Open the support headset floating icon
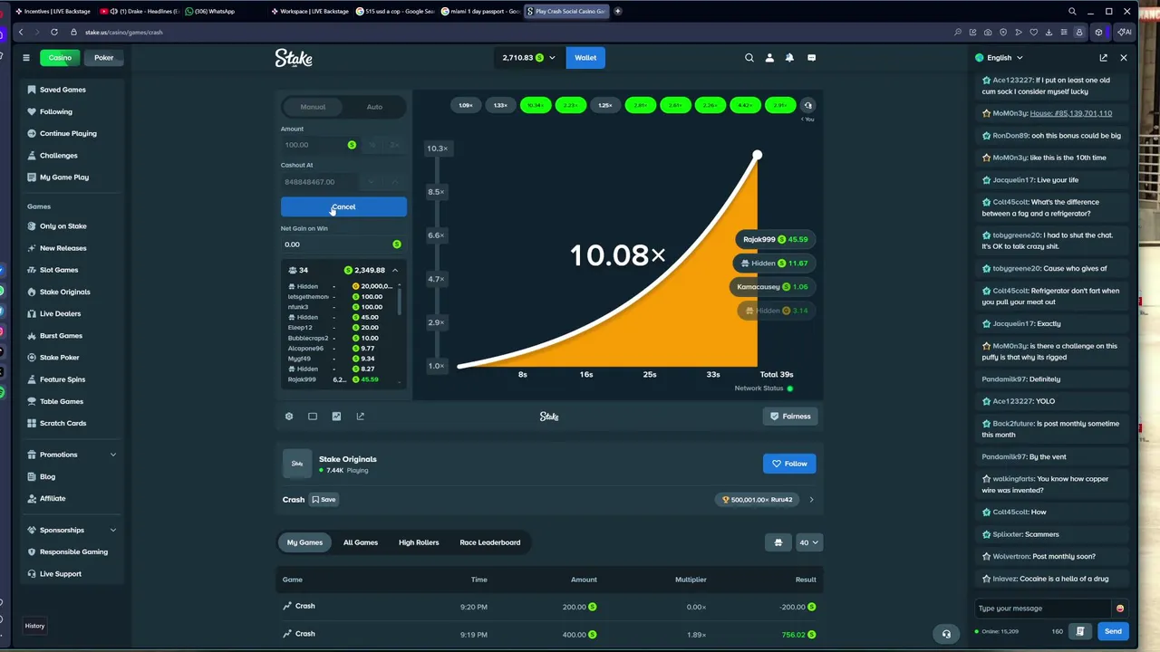 pyautogui.click(x=946, y=634)
